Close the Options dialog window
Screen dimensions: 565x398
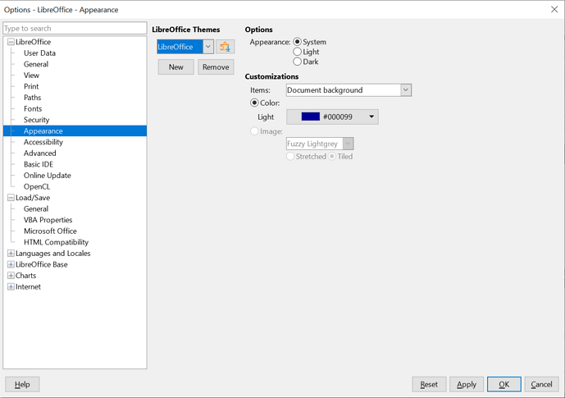[x=554, y=9]
